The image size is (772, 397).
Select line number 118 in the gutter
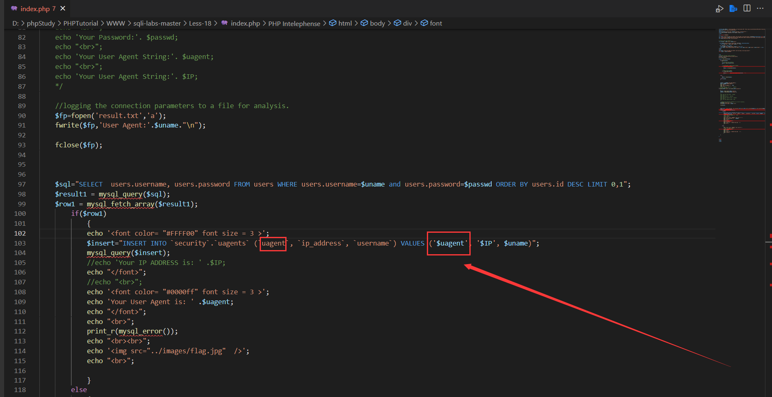click(x=20, y=390)
